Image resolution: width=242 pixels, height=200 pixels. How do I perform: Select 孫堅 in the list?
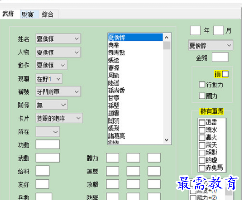[135, 106]
